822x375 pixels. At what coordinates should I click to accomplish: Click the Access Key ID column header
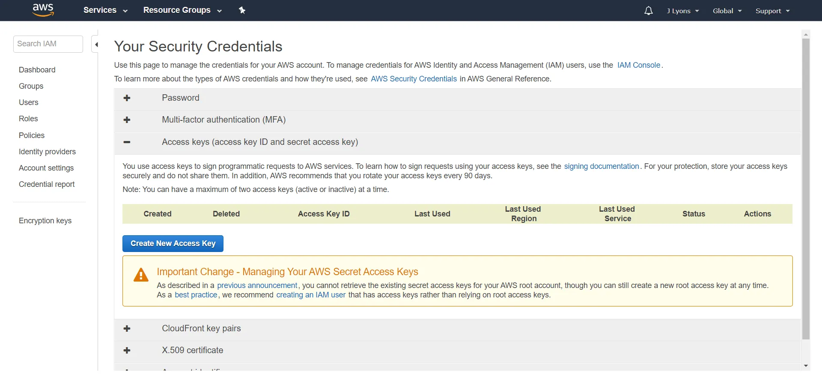click(324, 214)
